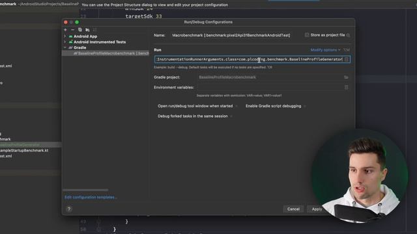Screen dimensions: 417x234
Task: Select the Gradle tree item
Action: coord(79,47)
